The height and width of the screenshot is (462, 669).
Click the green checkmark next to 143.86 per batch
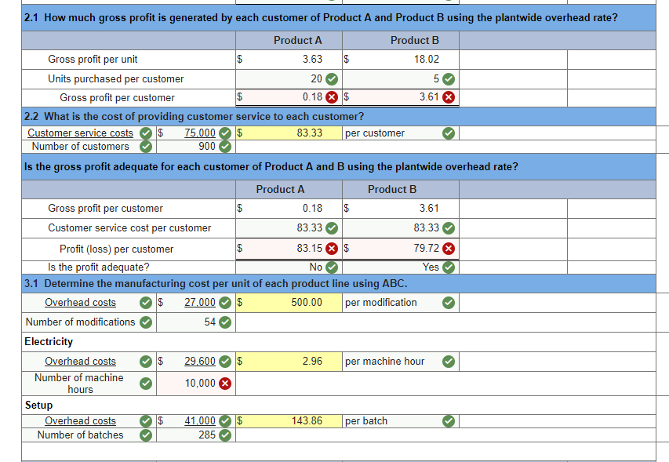pos(448,421)
